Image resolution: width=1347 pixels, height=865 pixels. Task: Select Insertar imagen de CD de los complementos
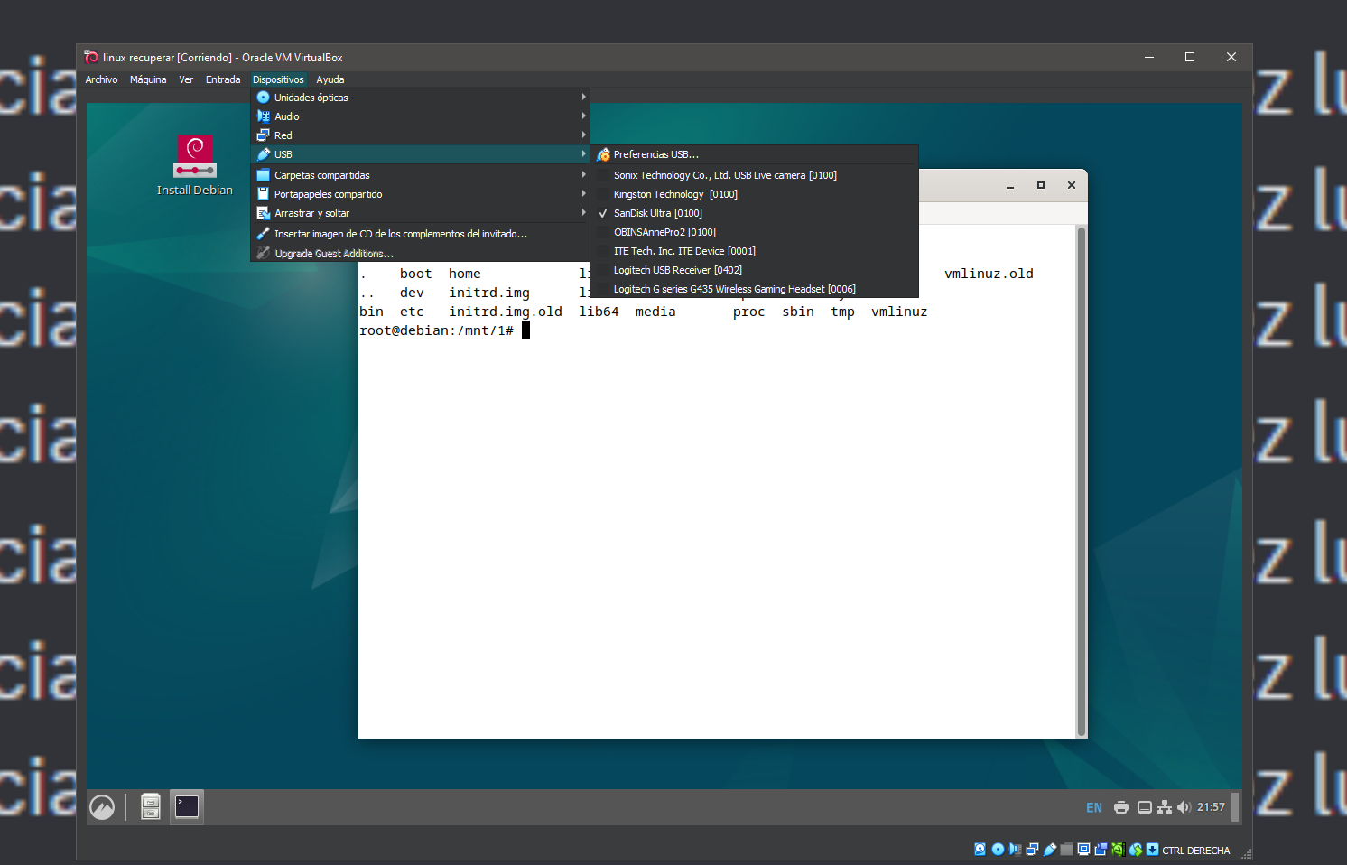[400, 233]
